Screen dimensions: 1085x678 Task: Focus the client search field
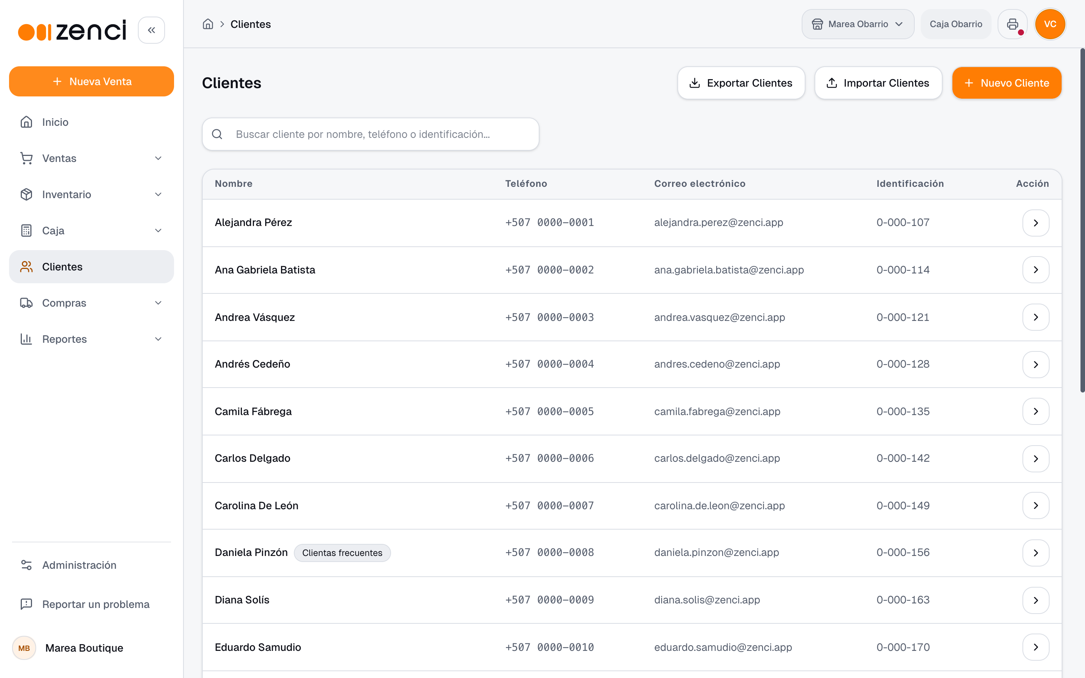370,134
